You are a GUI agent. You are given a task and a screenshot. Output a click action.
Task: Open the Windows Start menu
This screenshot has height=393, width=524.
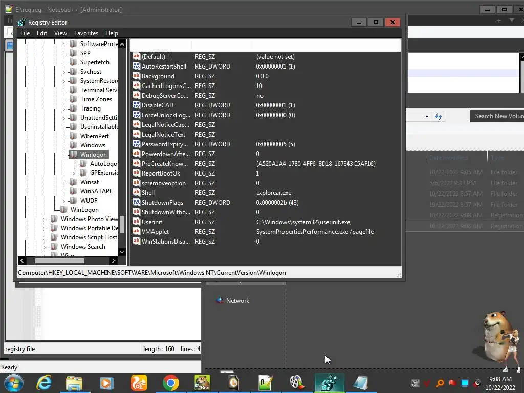14,383
